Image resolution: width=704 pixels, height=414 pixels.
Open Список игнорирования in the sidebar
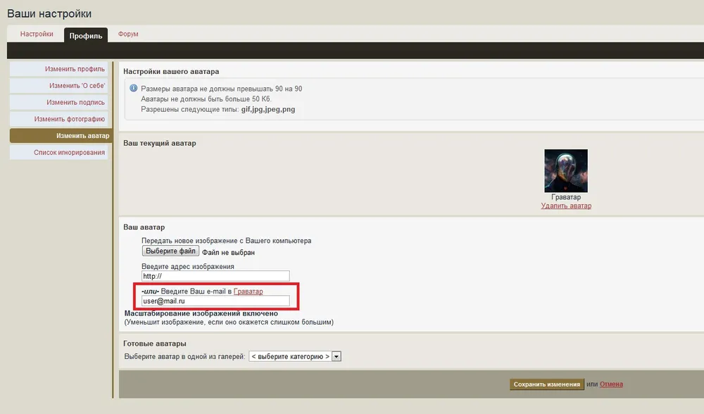click(69, 152)
